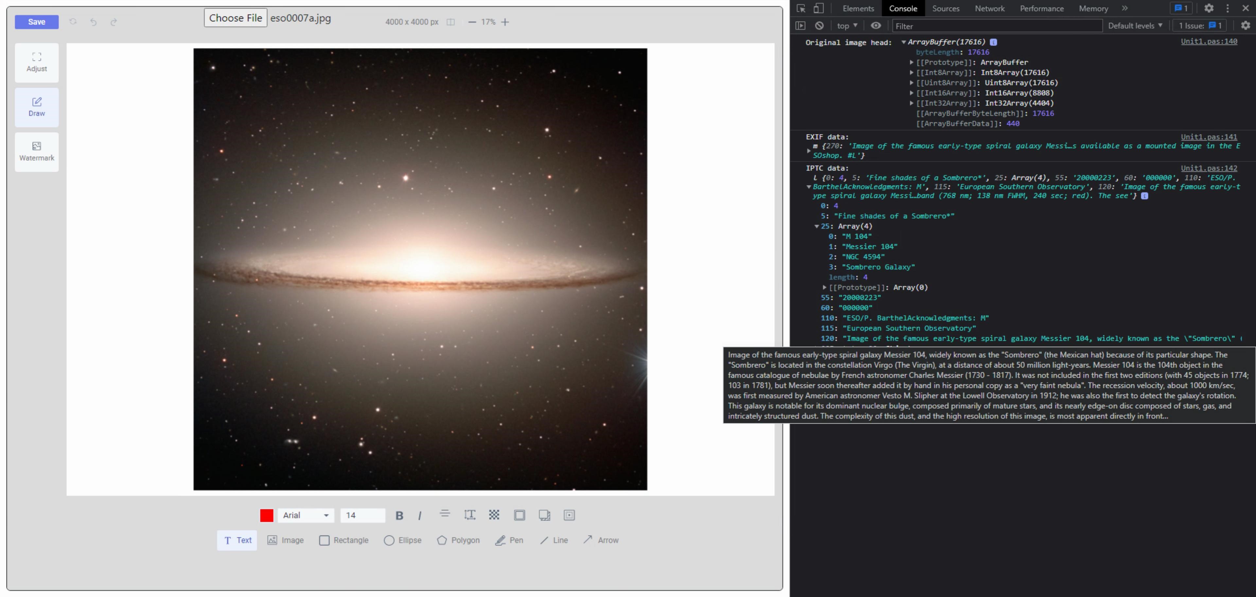Choose the Arrow shape tool
This screenshot has height=597, width=1256.
(601, 540)
